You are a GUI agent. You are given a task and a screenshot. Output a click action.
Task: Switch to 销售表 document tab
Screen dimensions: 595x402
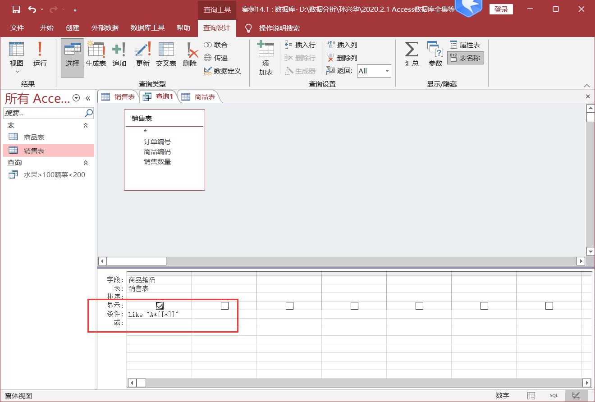pyautogui.click(x=118, y=96)
